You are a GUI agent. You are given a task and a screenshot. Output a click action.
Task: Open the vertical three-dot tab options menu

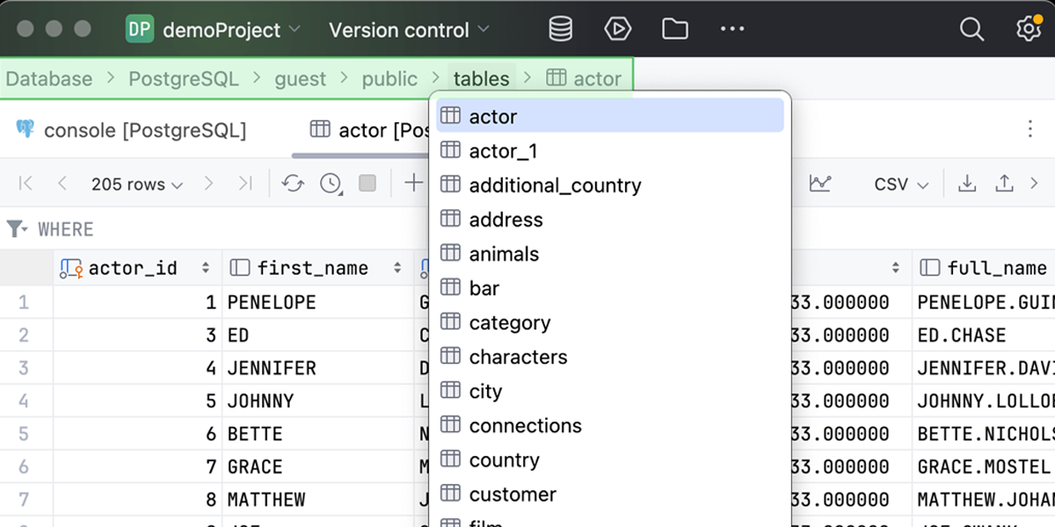(x=1030, y=130)
